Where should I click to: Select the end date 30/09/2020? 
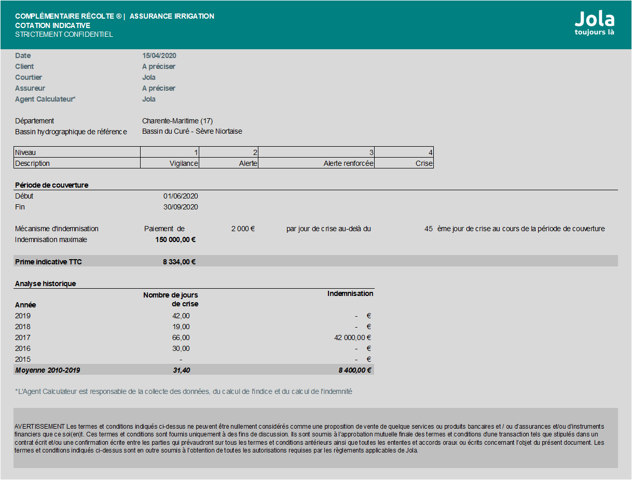coord(181,207)
